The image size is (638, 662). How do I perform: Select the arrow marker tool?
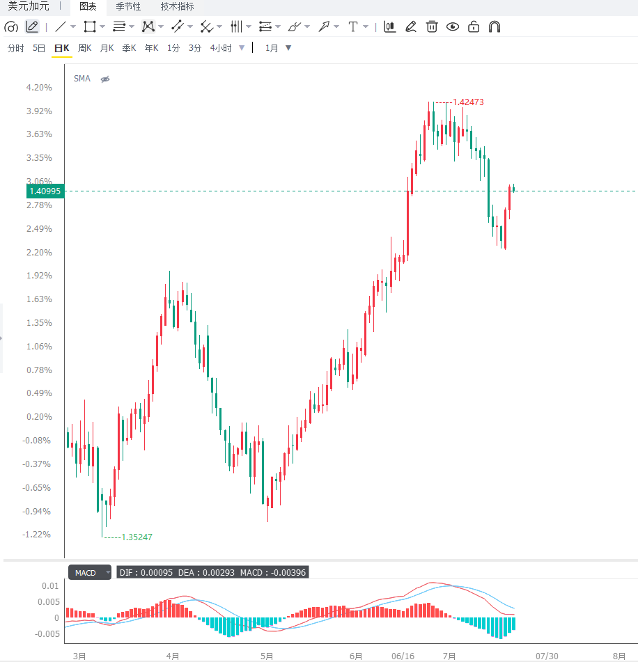click(324, 27)
